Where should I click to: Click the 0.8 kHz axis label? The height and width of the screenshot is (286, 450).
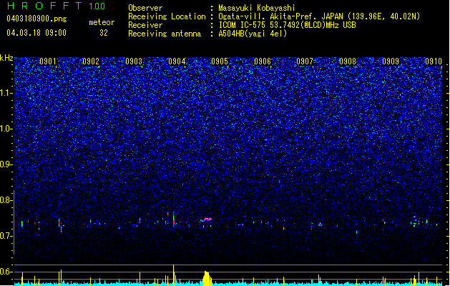pyautogui.click(x=6, y=200)
